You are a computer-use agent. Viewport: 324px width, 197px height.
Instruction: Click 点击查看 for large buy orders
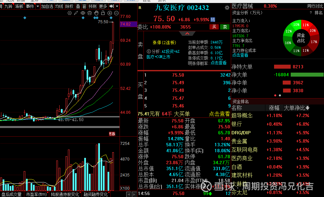tap(219, 114)
